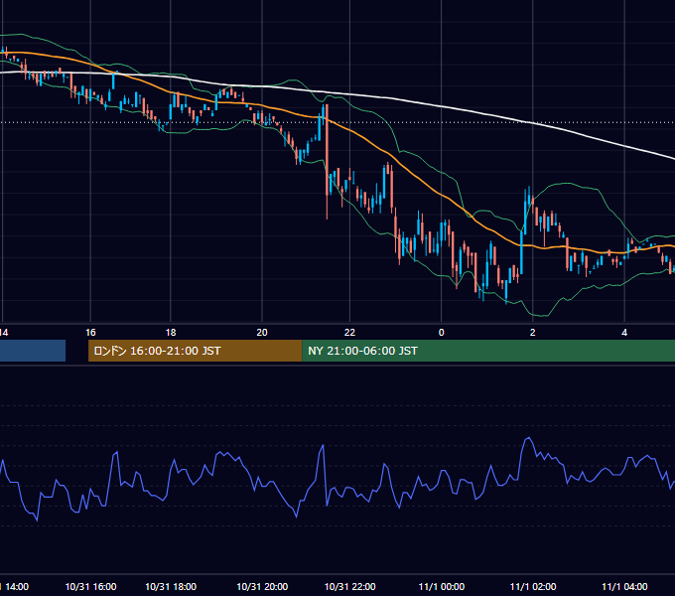
Task: Click the 10/31 20:00 date label
Action: [x=262, y=586]
